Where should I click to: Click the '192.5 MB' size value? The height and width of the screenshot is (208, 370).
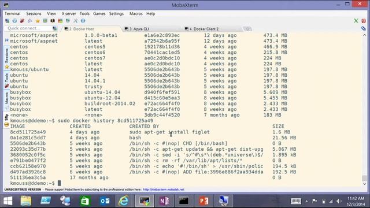[284, 172]
